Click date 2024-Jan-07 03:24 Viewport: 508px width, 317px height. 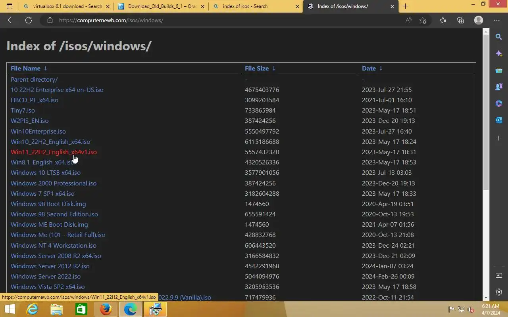point(388,266)
